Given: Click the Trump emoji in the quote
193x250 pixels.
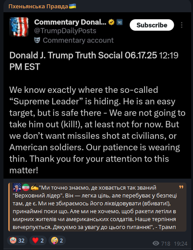Looking at the screenshot, I should click(17, 187).
